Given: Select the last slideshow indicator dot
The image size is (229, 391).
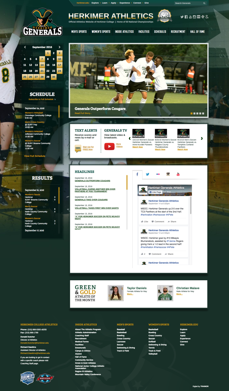Looking at the screenshot, I should pyautogui.click(x=203, y=113).
